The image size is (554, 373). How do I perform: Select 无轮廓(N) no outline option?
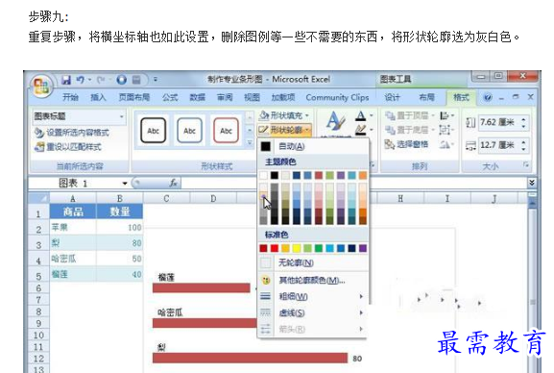(313, 263)
